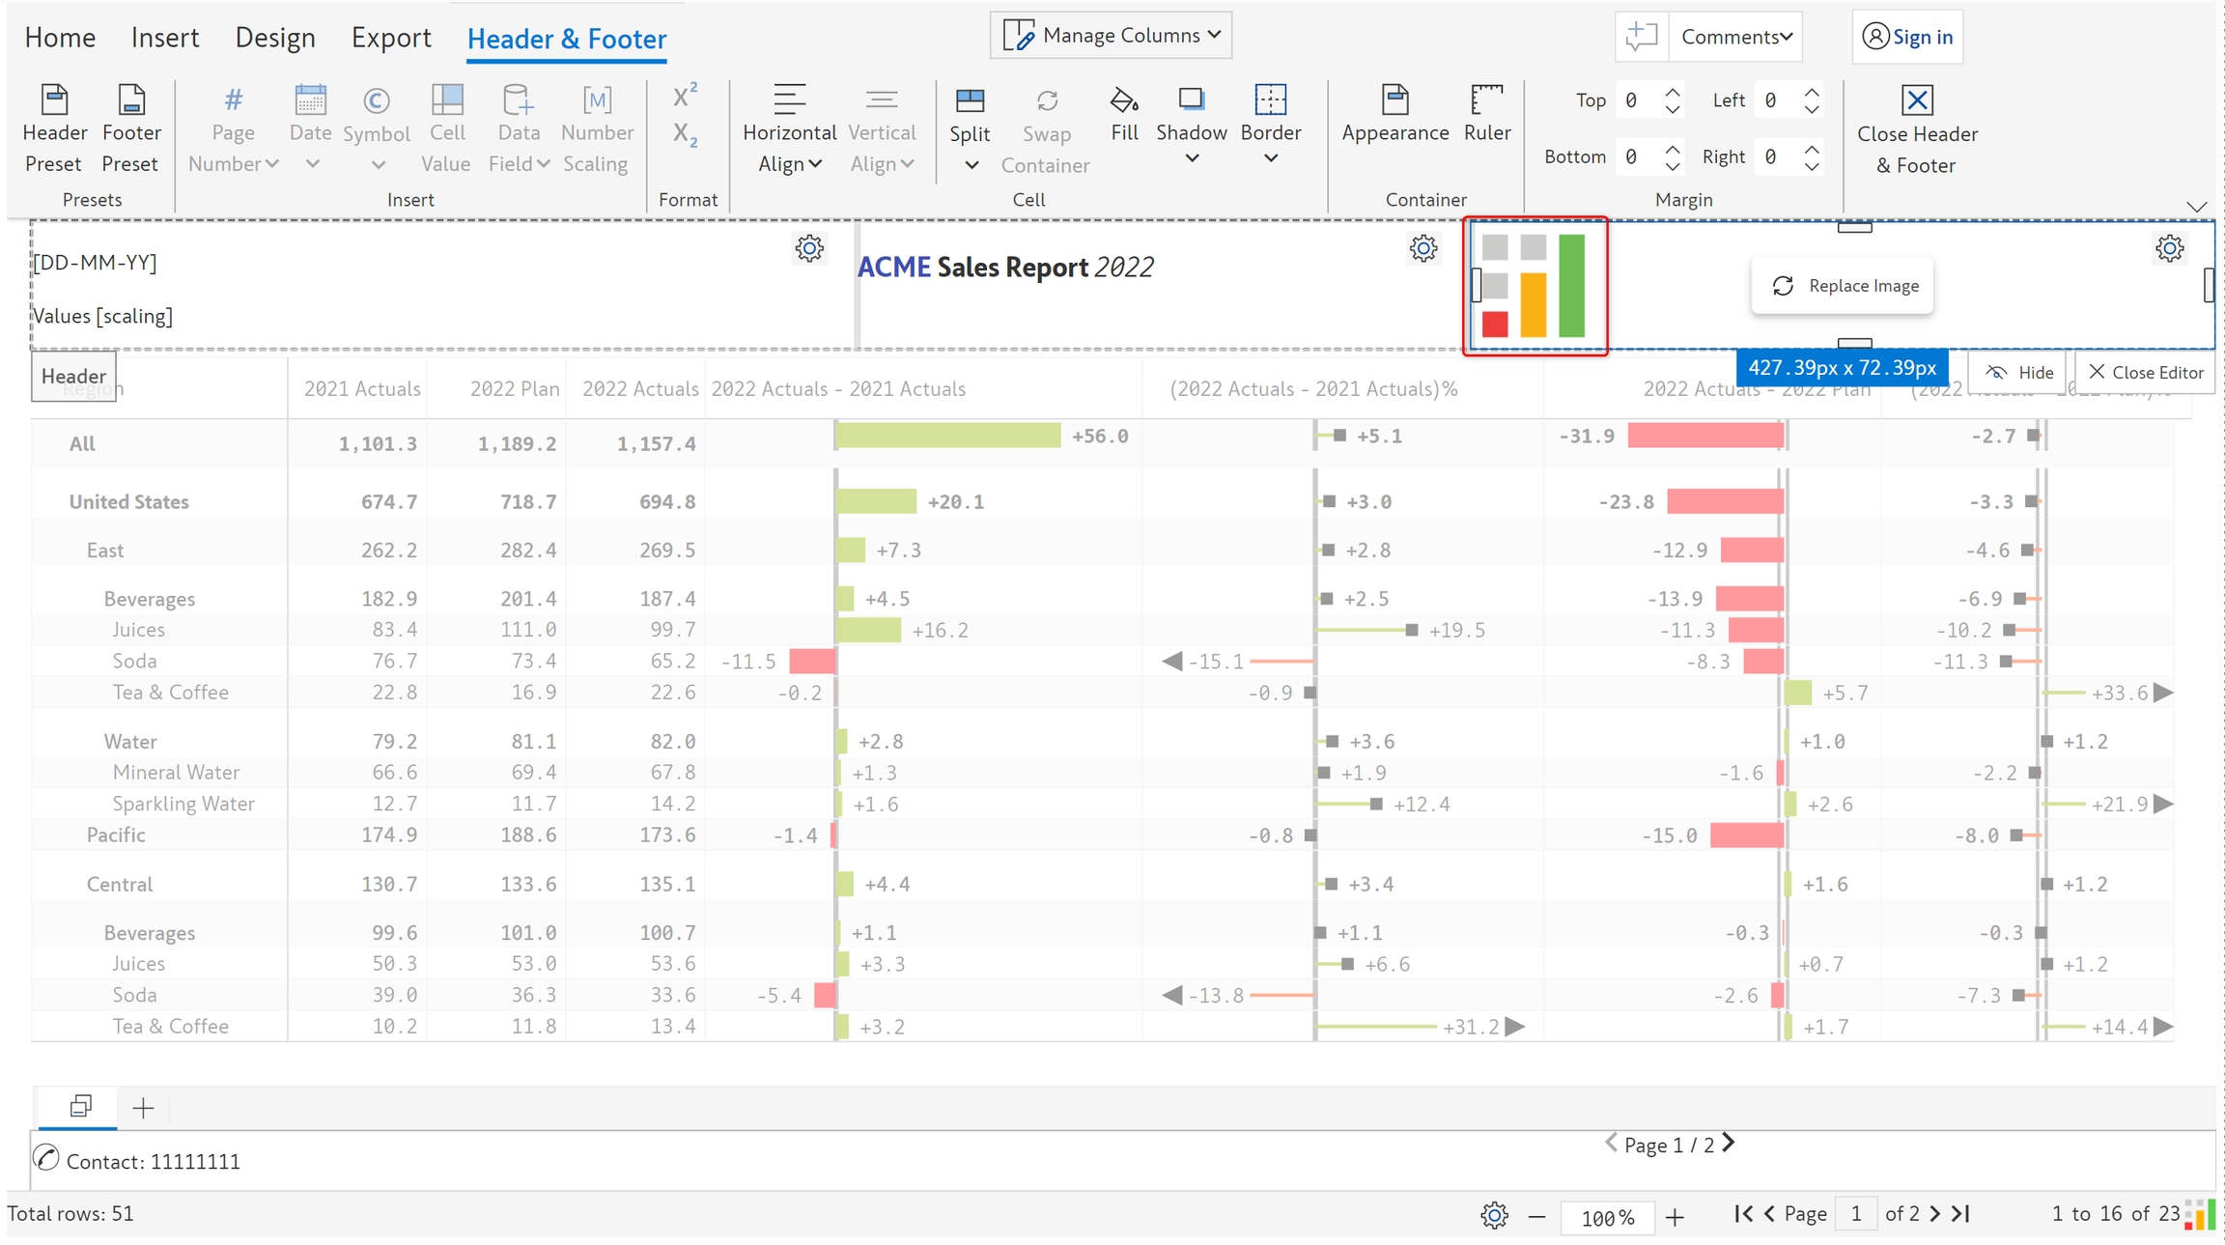Viewport: 2225px width, 1245px height.
Task: Click the Header Preset icon
Action: (x=54, y=100)
